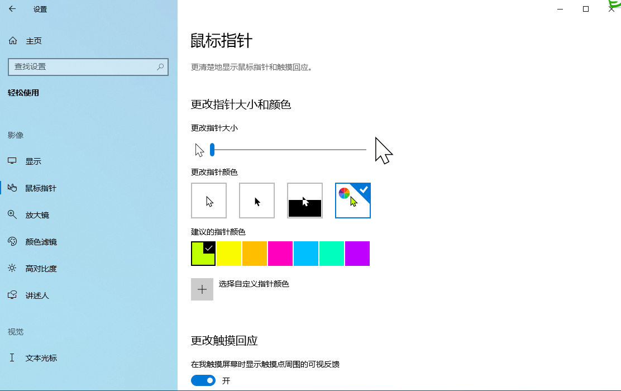The height and width of the screenshot is (391, 621).
Task: Select the 放大镜 magnifier icon
Action: click(x=12, y=214)
